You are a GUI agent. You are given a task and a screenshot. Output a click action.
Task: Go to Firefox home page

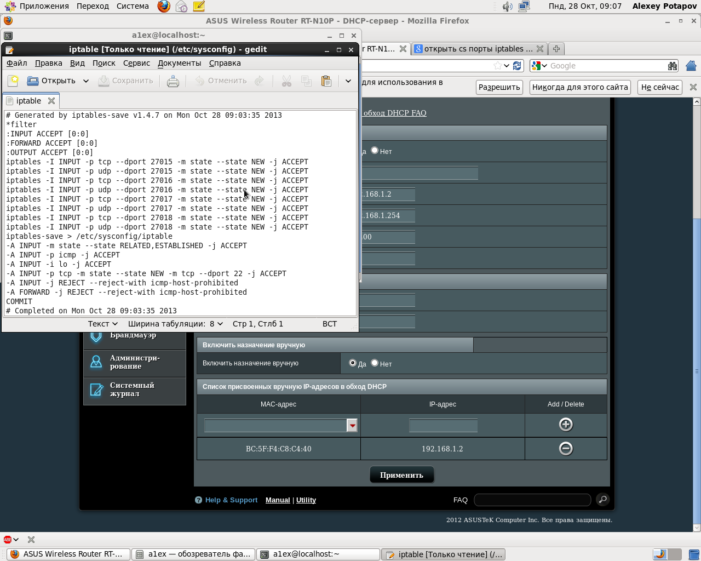point(691,66)
